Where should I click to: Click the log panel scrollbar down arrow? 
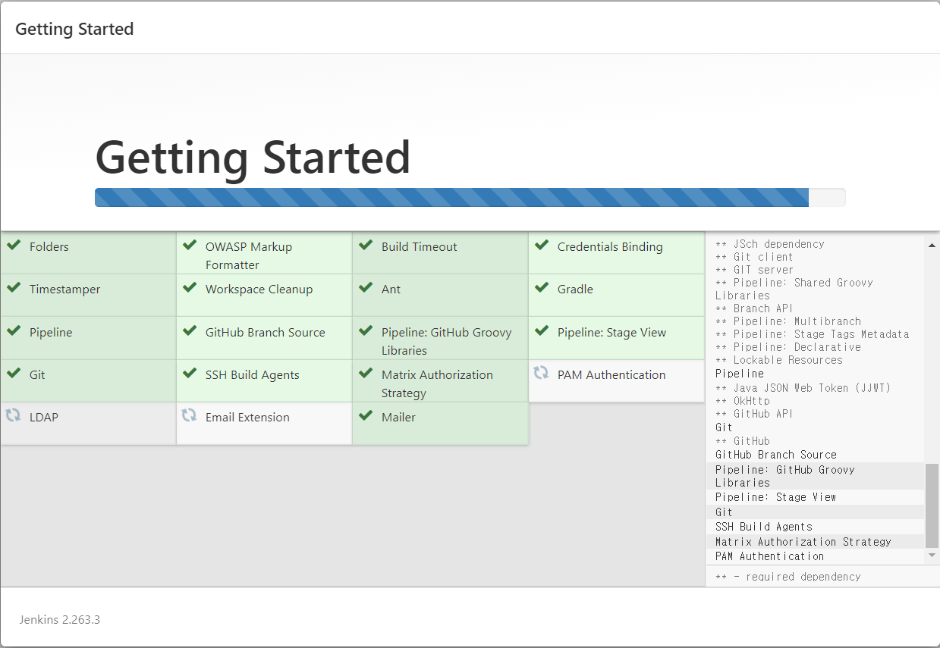tap(932, 556)
